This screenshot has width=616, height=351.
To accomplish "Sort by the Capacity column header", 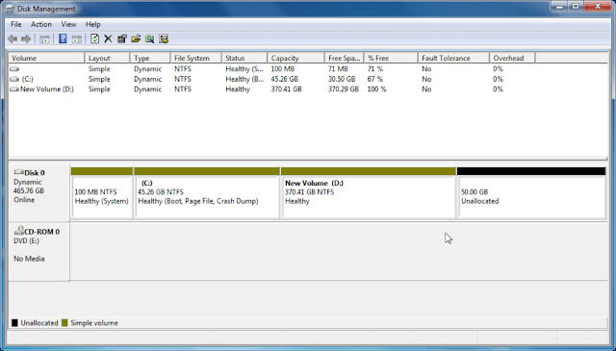I will [295, 58].
